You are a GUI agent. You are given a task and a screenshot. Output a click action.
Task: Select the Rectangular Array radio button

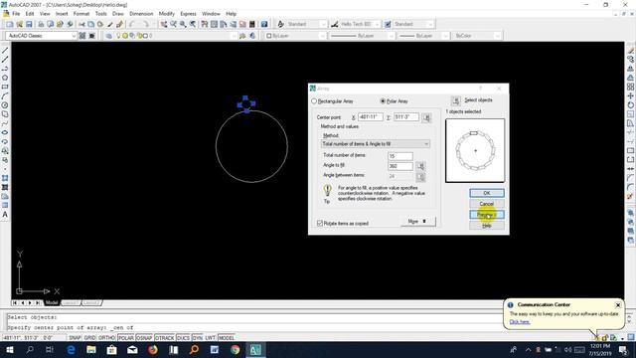pos(314,101)
